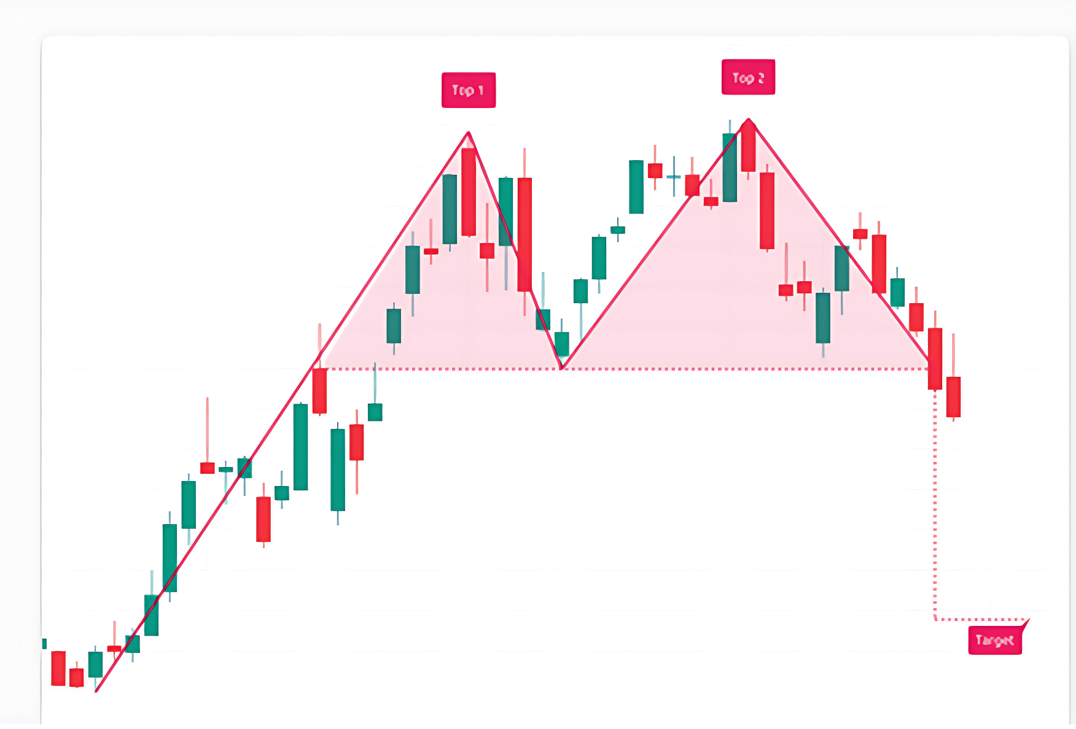Select the partially cut-off green candle at left edge

point(44,643)
